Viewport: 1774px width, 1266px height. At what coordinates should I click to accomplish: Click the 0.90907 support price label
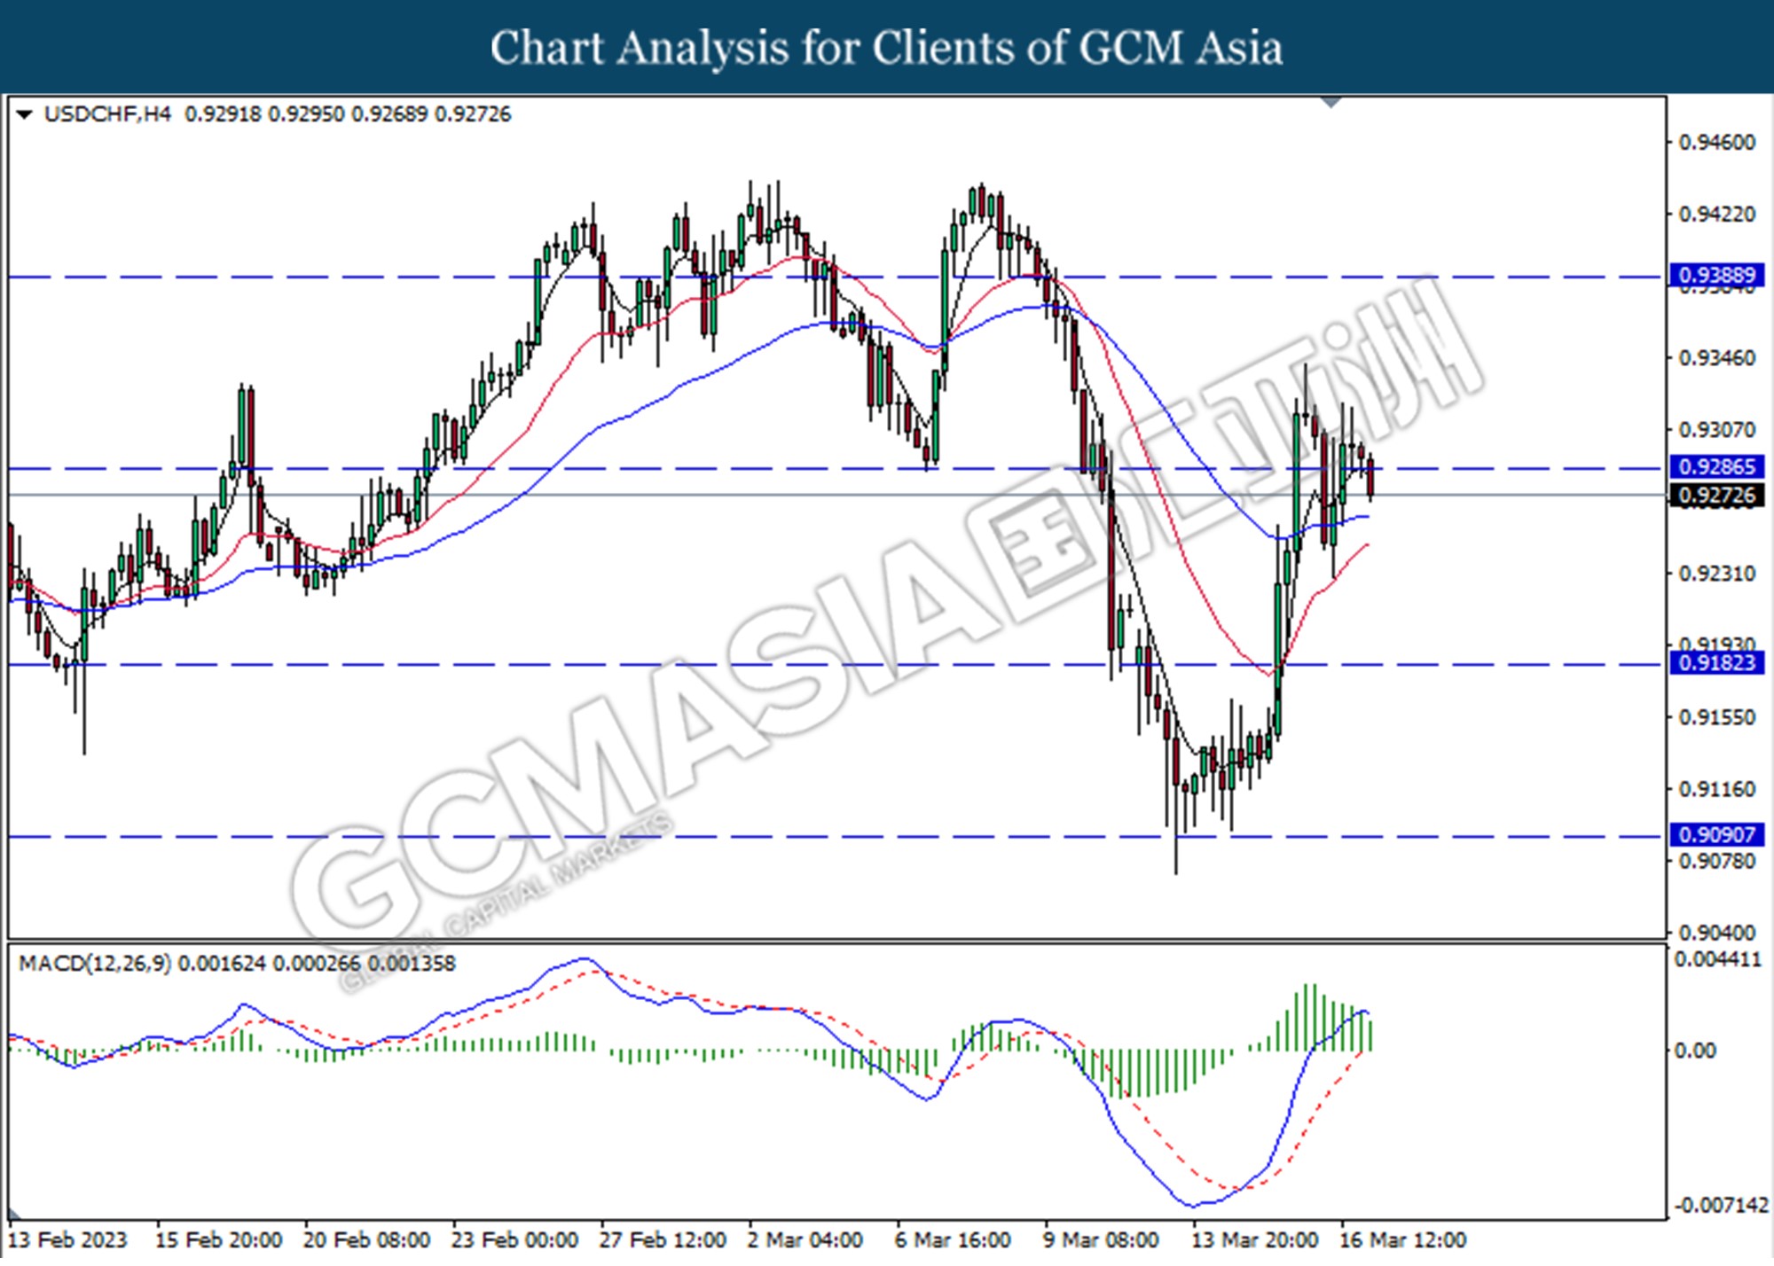[1716, 835]
